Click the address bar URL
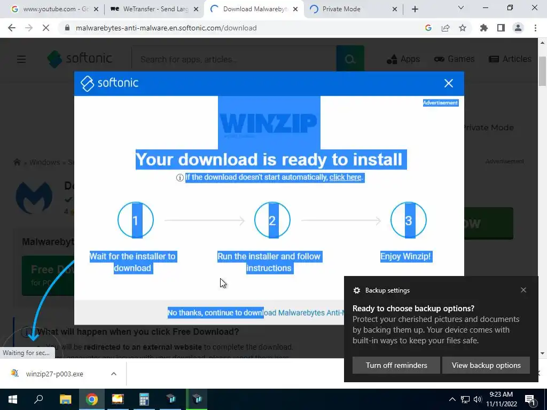The width and height of the screenshot is (547, 410). tap(166, 28)
